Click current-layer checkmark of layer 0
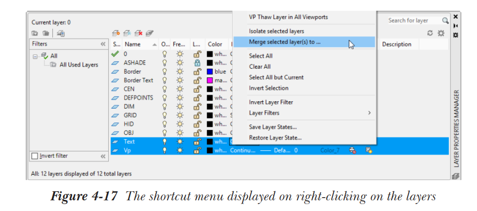The width and height of the screenshot is (477, 211). [x=116, y=54]
